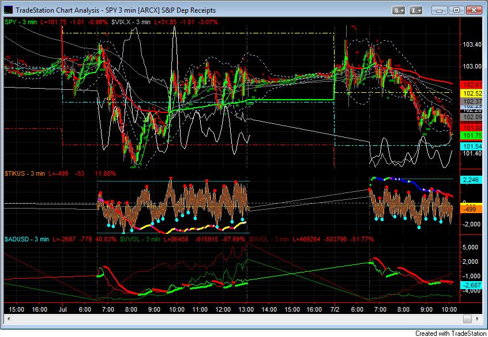
Task: Click the 'Jul' date label on time axis
Action: pyautogui.click(x=63, y=309)
